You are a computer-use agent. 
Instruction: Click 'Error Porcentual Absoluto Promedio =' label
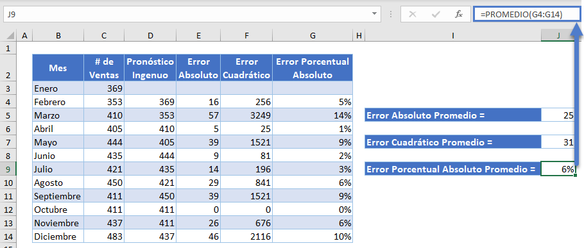point(453,169)
